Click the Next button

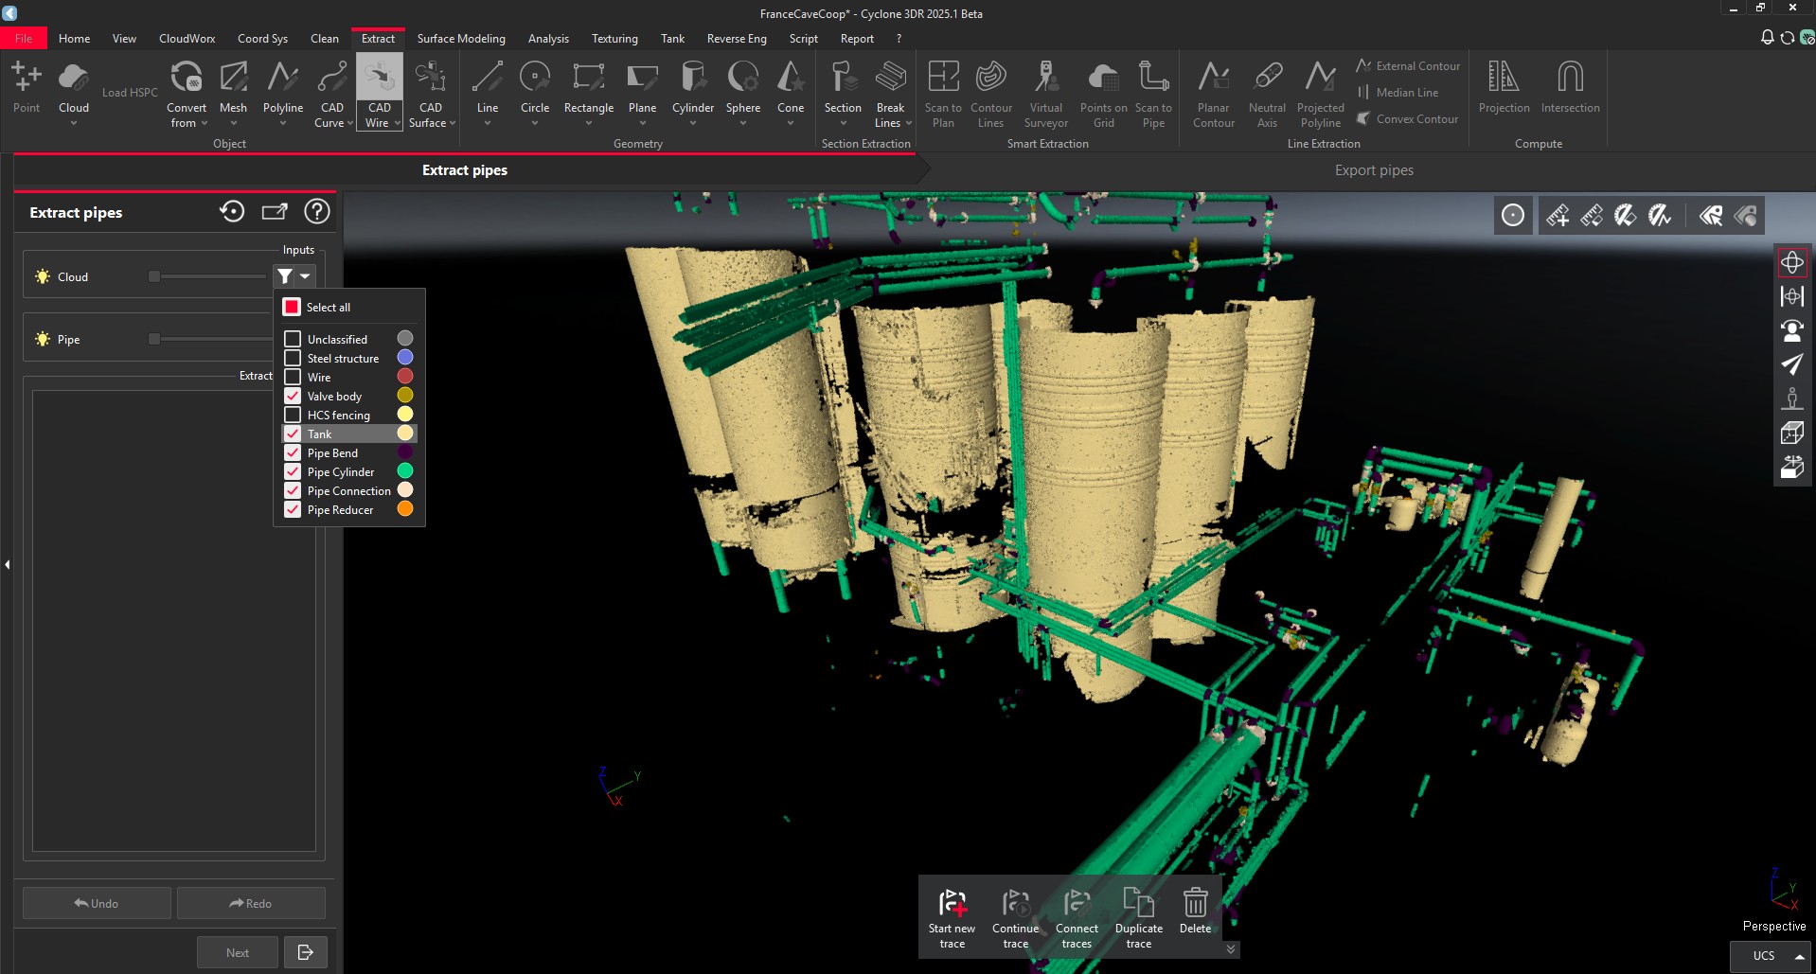(x=236, y=951)
